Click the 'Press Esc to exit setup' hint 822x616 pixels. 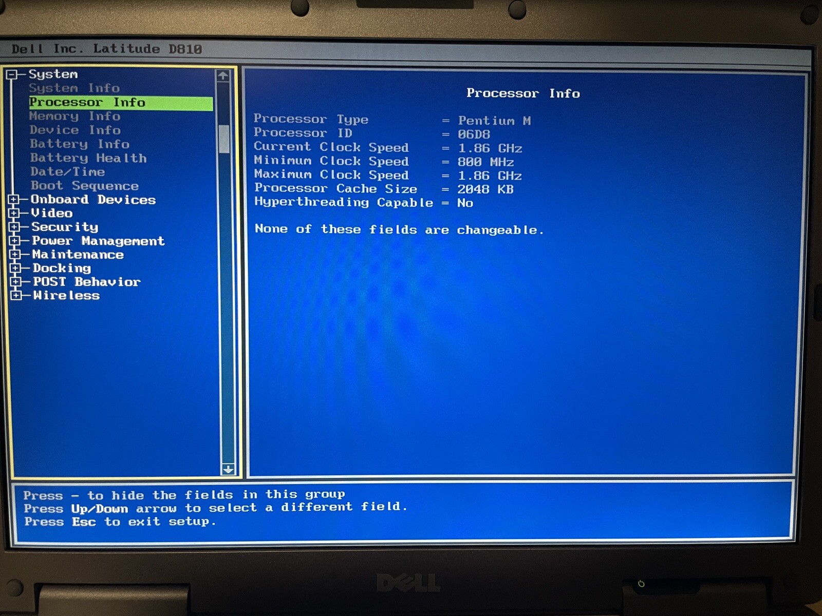(120, 522)
